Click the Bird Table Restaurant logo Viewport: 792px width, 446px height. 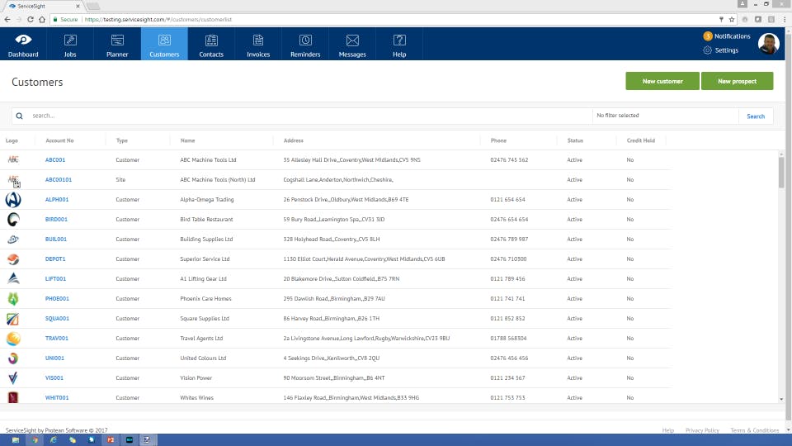tap(13, 220)
